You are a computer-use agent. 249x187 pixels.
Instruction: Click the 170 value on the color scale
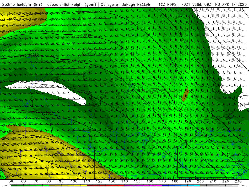[162, 181]
